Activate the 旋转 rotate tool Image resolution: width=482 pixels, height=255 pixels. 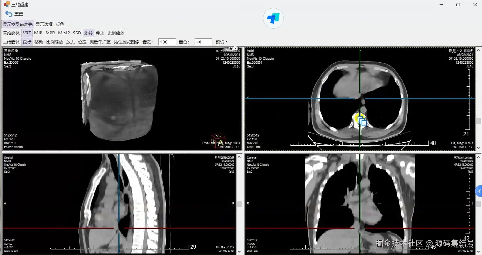tap(88, 33)
